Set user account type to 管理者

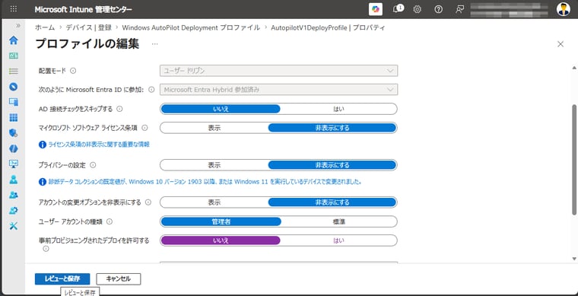pos(221,221)
